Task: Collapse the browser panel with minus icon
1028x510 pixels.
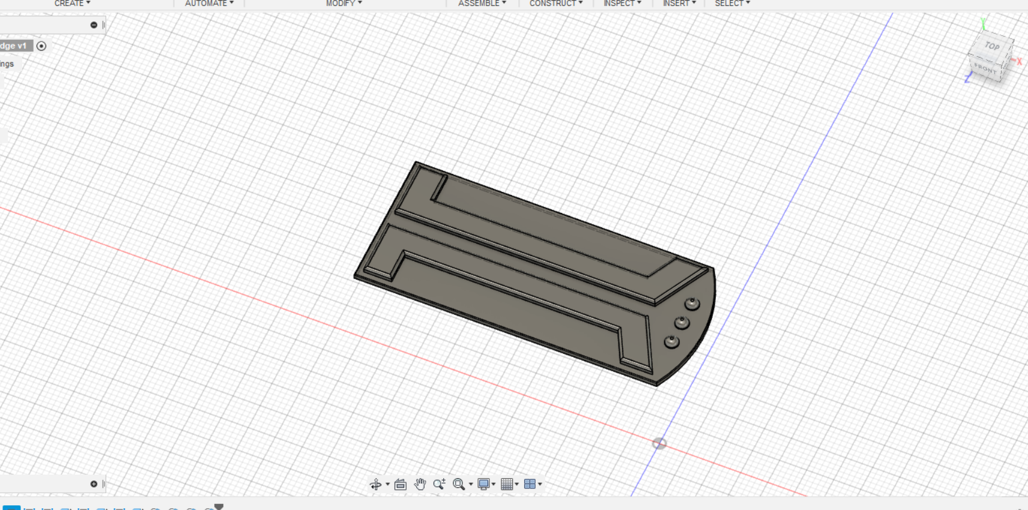Action: click(x=94, y=25)
